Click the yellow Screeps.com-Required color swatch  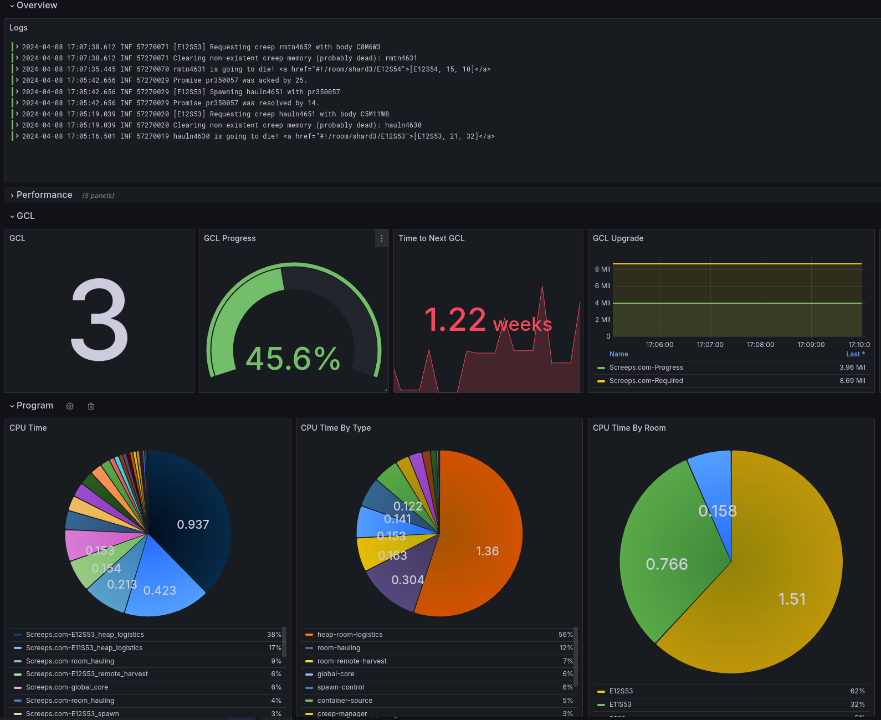(601, 381)
